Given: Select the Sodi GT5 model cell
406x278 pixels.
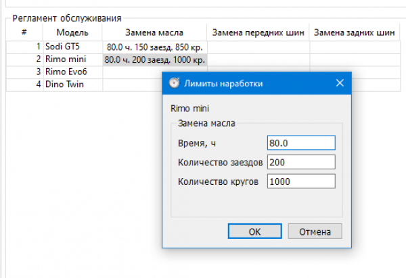Looking at the screenshot, I should tap(72, 47).
